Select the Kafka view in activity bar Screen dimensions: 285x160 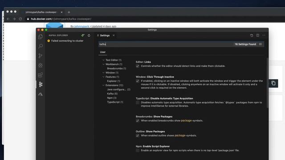tap(41, 84)
